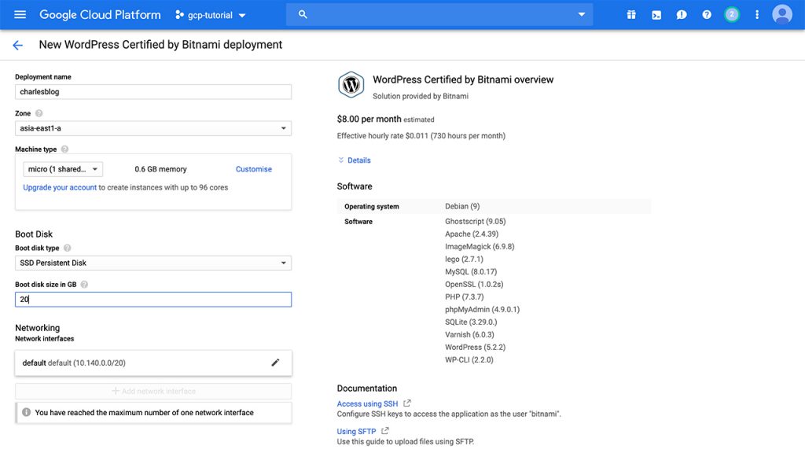The width and height of the screenshot is (805, 453).
Task: Show help for Machine type
Action: click(x=64, y=149)
